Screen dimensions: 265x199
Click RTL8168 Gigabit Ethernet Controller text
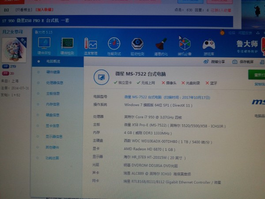click(172, 182)
